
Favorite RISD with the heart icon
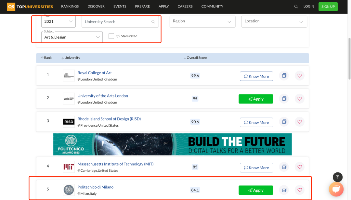[x=300, y=122]
